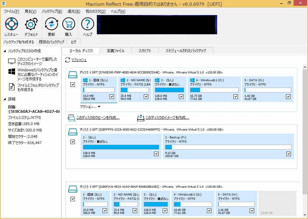Open the 他のタスク(O) menu
The height and width of the screenshot is (219, 308).
click(95, 11)
